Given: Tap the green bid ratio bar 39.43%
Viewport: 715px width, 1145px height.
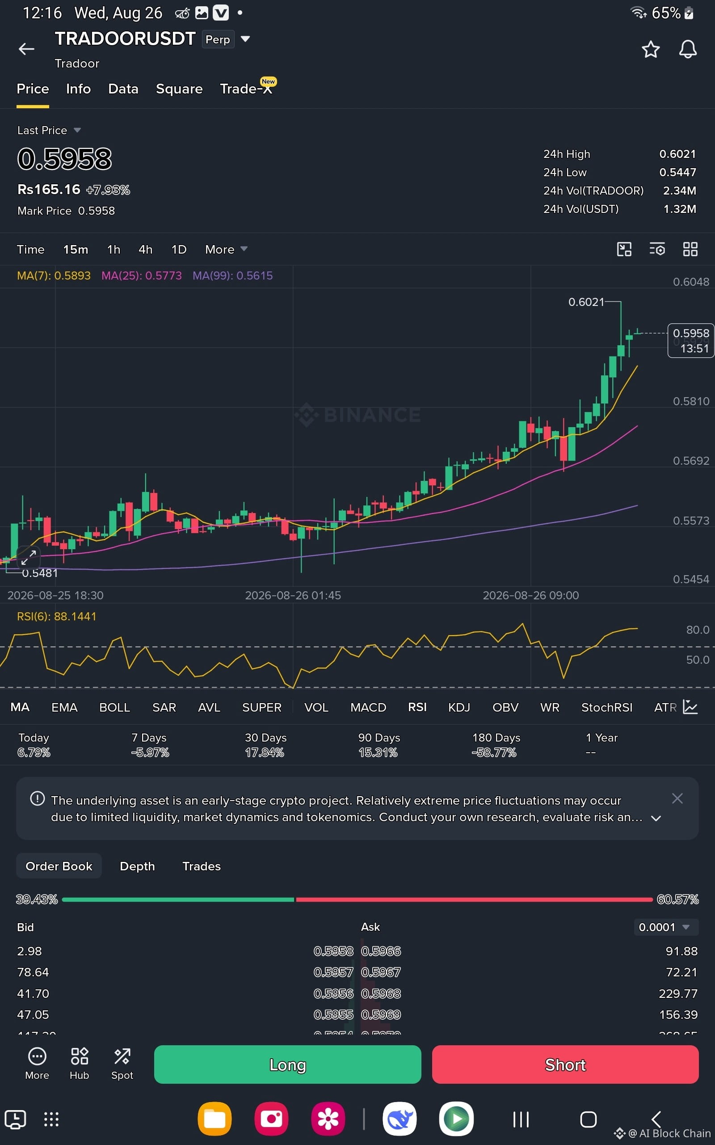Looking at the screenshot, I should pyautogui.click(x=178, y=899).
